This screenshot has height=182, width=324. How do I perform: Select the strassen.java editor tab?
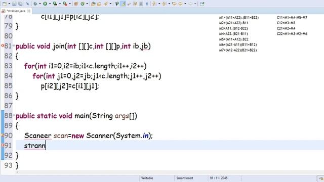pos(16,11)
